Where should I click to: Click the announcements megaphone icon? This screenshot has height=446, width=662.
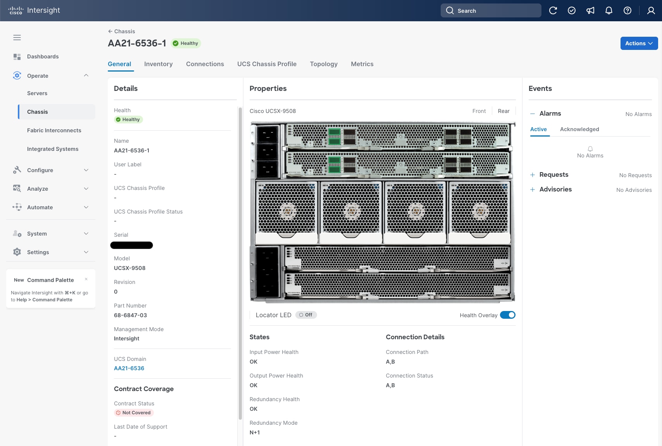coord(590,10)
